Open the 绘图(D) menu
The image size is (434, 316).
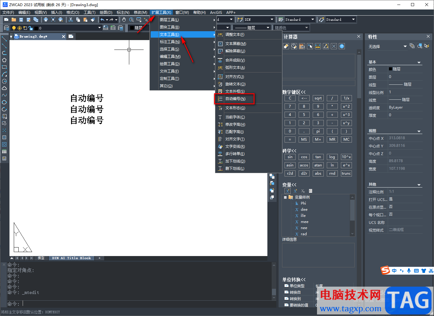[x=106, y=12]
